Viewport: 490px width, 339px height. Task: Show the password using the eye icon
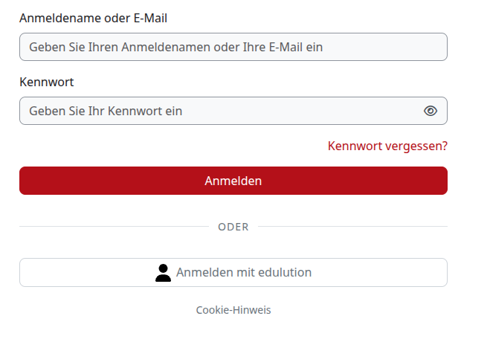tap(431, 111)
